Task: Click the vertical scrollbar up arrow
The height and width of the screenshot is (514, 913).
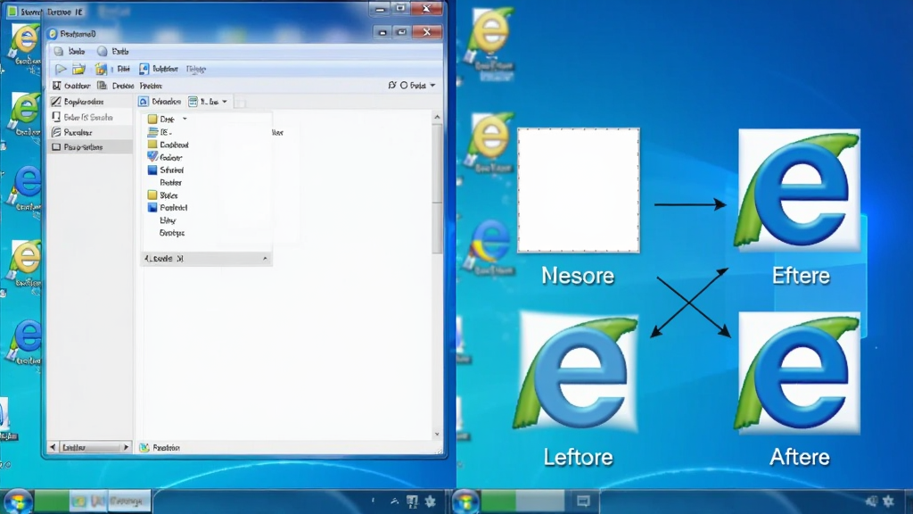Action: [437, 117]
